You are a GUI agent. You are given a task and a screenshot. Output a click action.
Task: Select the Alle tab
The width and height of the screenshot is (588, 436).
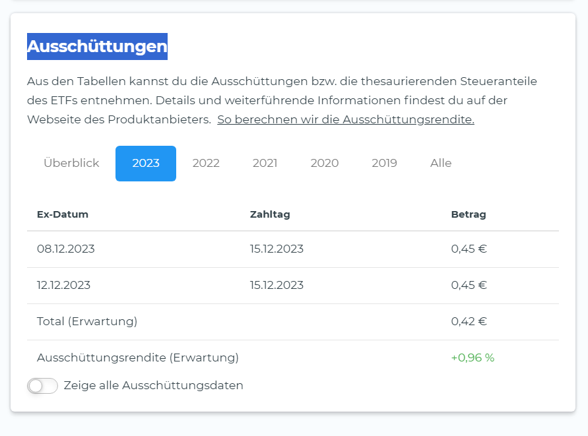(441, 164)
